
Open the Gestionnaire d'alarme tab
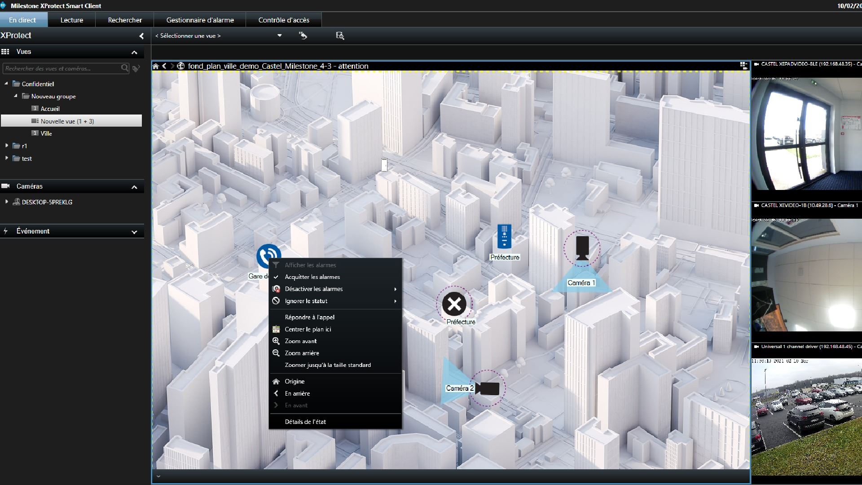[200, 20]
